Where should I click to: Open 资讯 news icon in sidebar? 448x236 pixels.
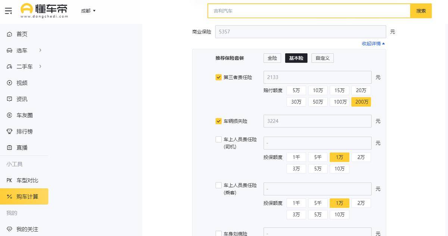click(x=10, y=99)
